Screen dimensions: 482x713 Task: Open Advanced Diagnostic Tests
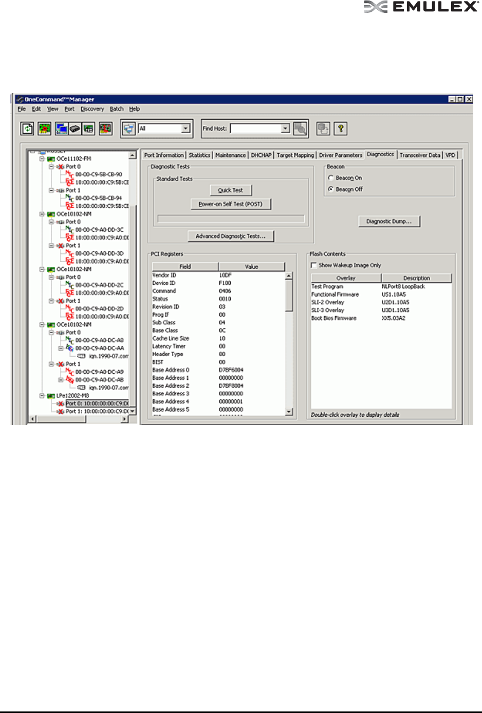(x=230, y=236)
